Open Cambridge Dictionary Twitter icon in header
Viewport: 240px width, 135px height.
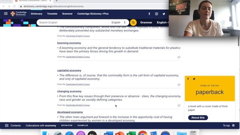pyautogui.click(x=164, y=14)
